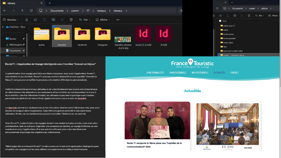
Task: Open the CONTACT menu item
Action: click(x=234, y=73)
